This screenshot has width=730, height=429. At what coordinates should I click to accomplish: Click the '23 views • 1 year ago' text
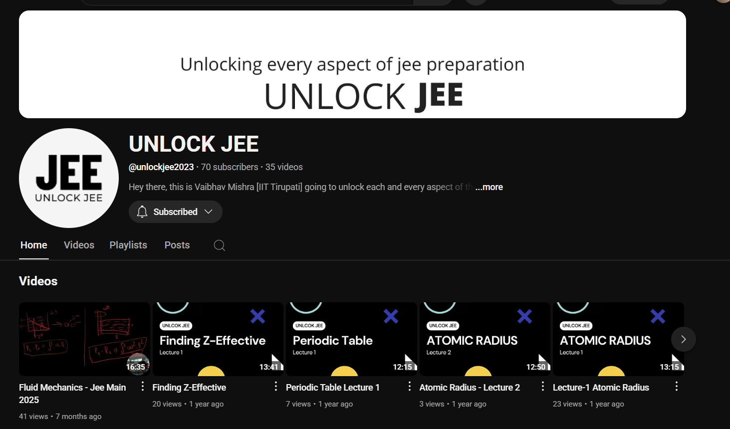(x=588, y=404)
